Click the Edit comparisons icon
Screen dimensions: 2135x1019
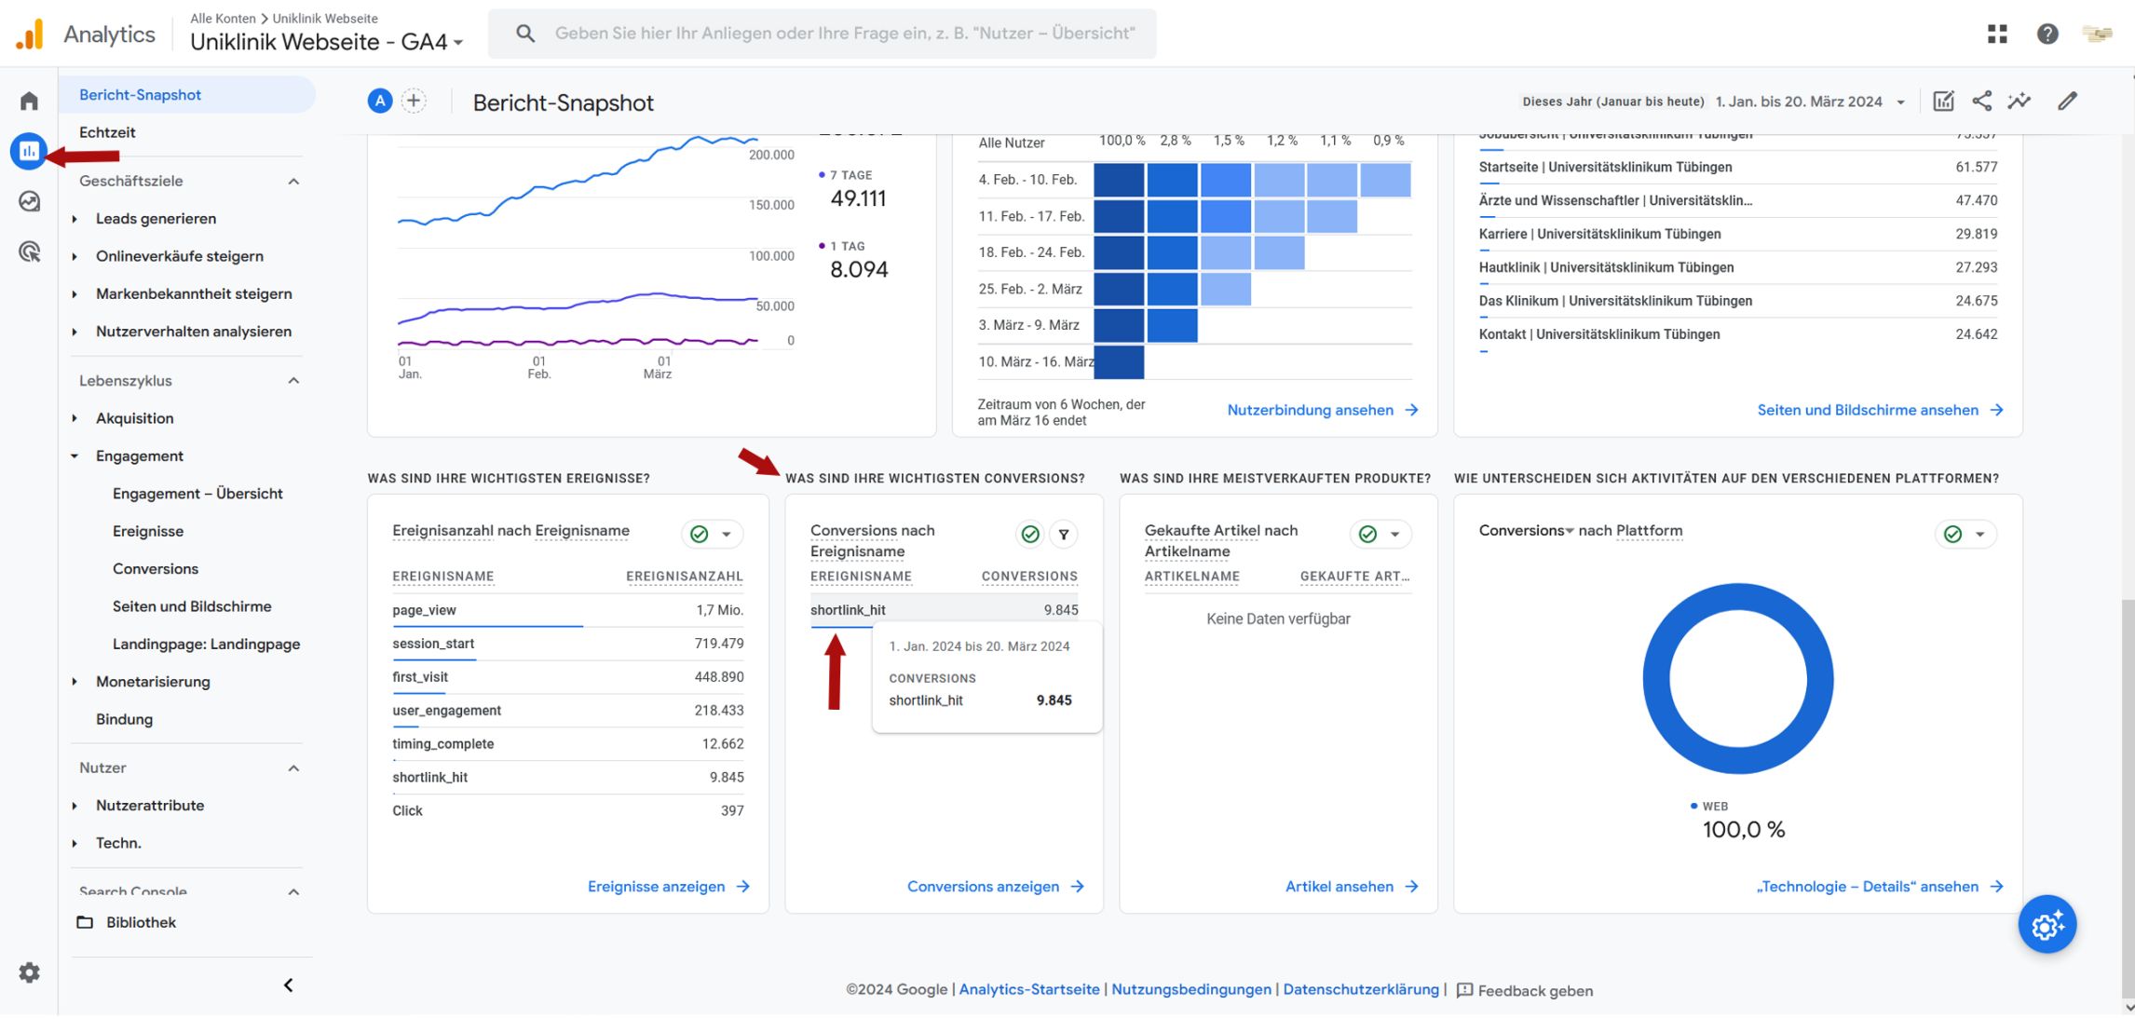[1943, 102]
